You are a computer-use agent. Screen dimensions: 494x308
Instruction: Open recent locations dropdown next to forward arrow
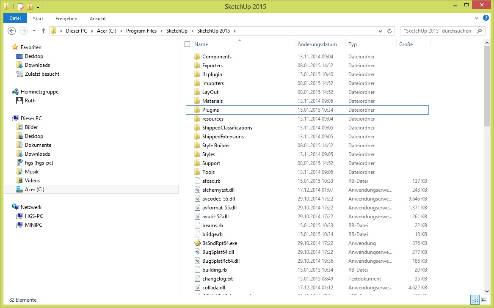[34, 31]
